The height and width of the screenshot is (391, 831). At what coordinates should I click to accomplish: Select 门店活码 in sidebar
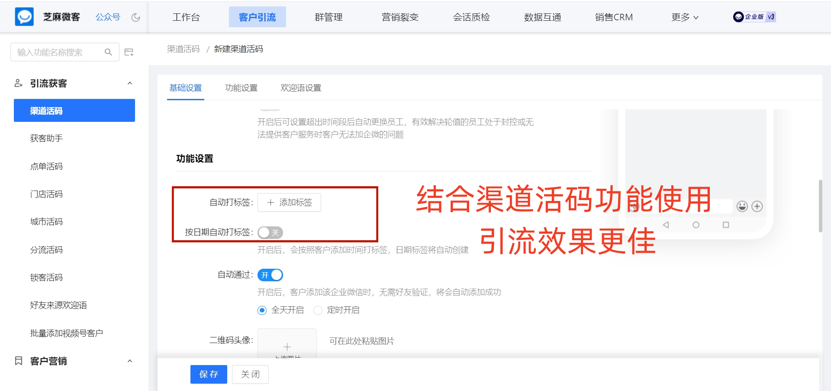(x=46, y=194)
